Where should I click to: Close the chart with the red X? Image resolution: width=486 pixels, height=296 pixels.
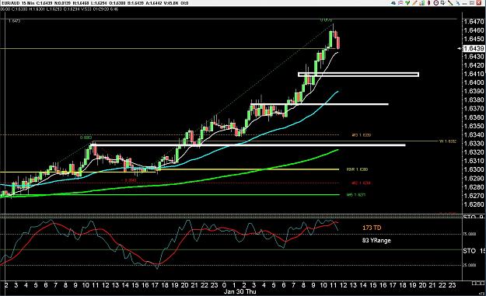point(479,3)
